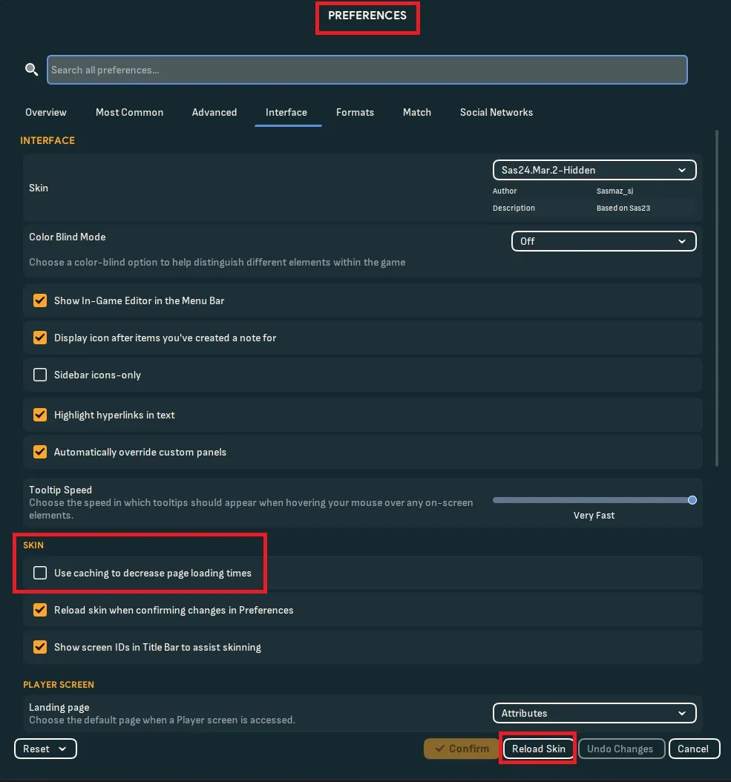Viewport: 731px width, 782px height.
Task: Open the Most Common preferences tab
Action: point(129,112)
